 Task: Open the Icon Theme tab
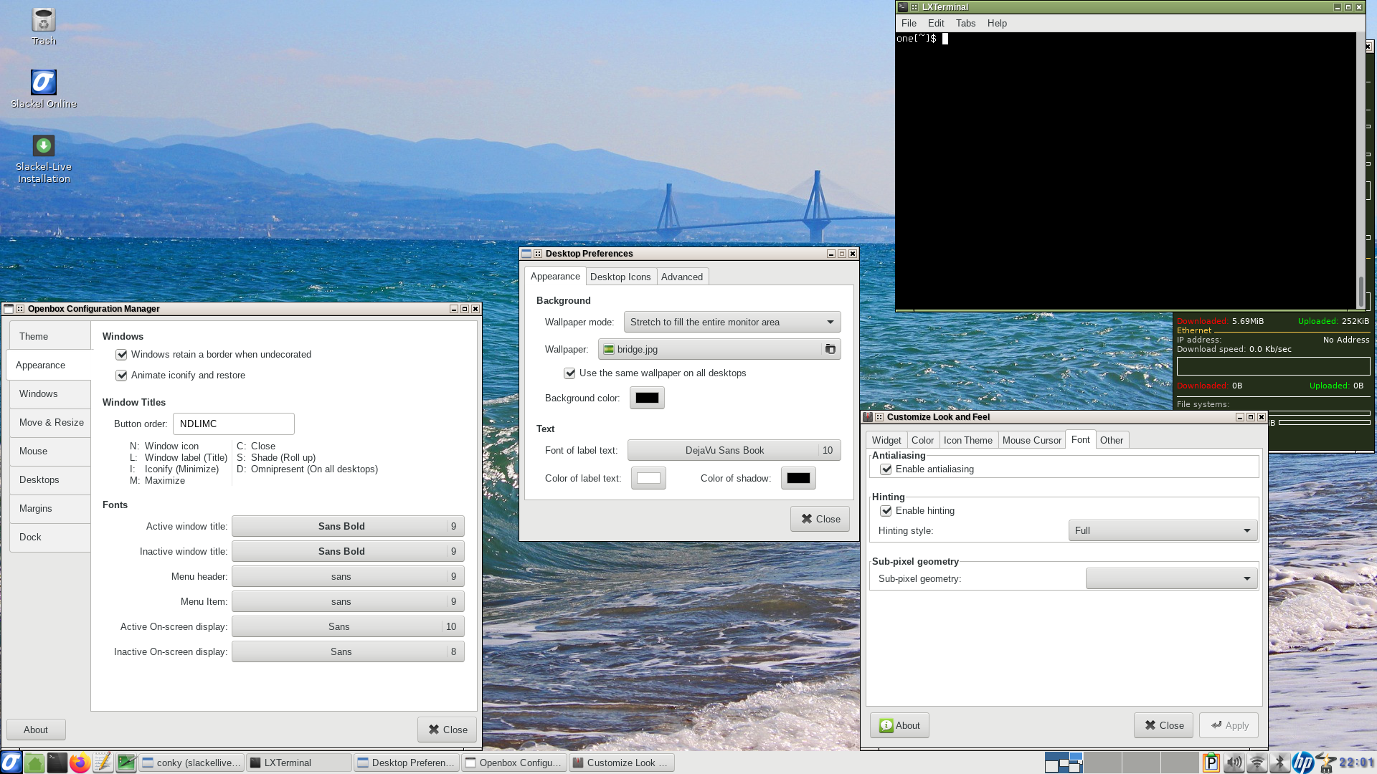tap(968, 440)
